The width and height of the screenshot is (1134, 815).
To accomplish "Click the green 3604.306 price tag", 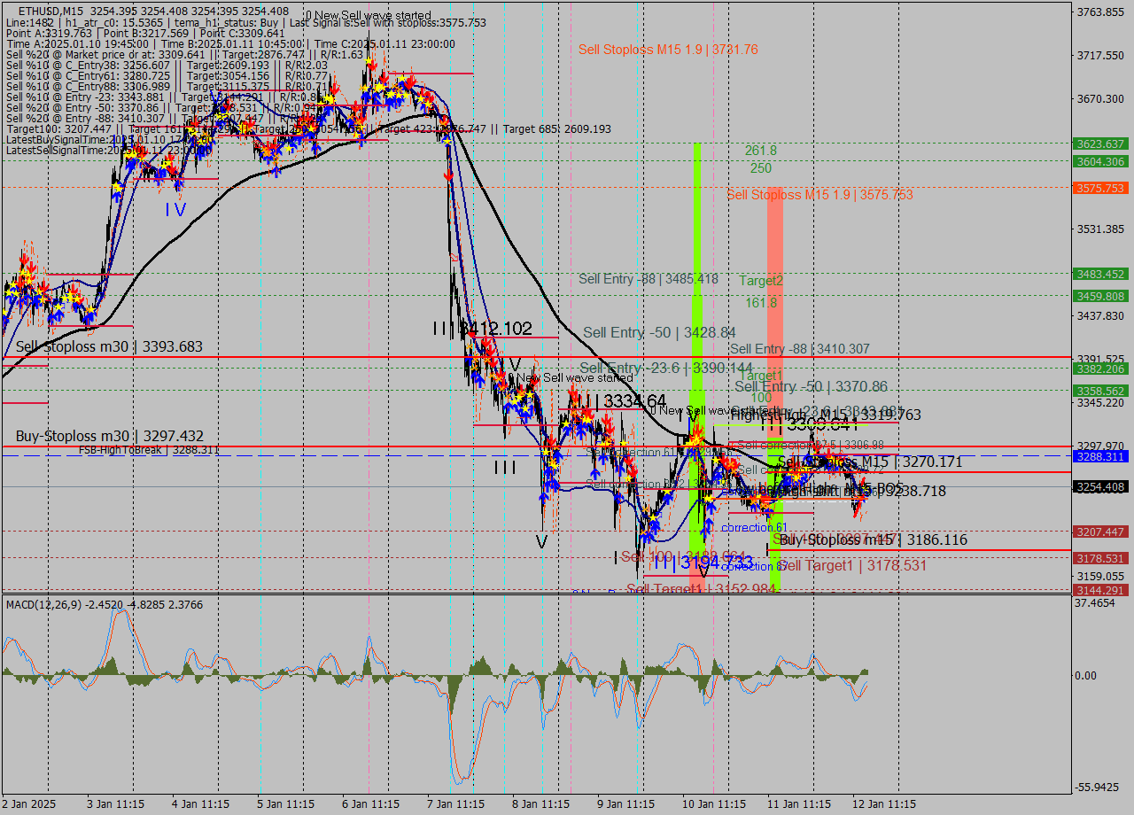I will point(1100,161).
